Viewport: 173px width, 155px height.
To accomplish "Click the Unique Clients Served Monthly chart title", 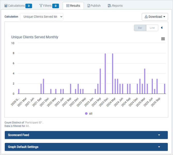I will point(35,37).
